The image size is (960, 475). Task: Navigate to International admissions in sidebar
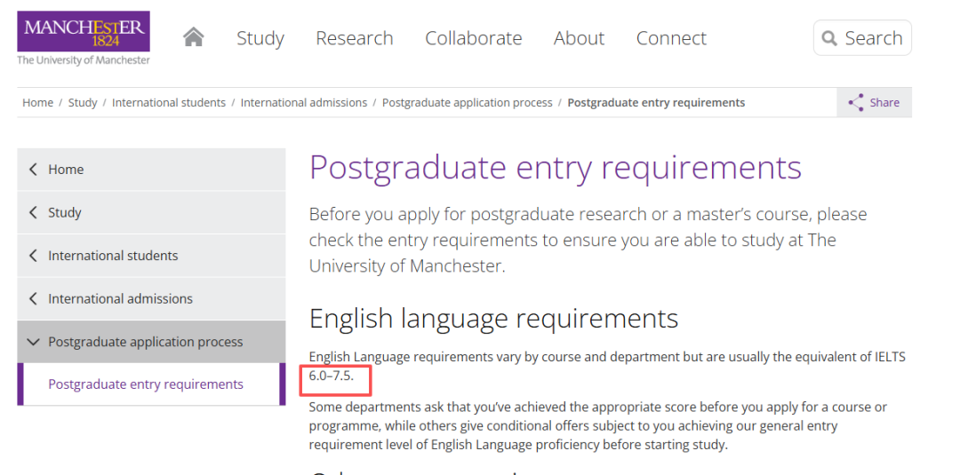click(120, 299)
